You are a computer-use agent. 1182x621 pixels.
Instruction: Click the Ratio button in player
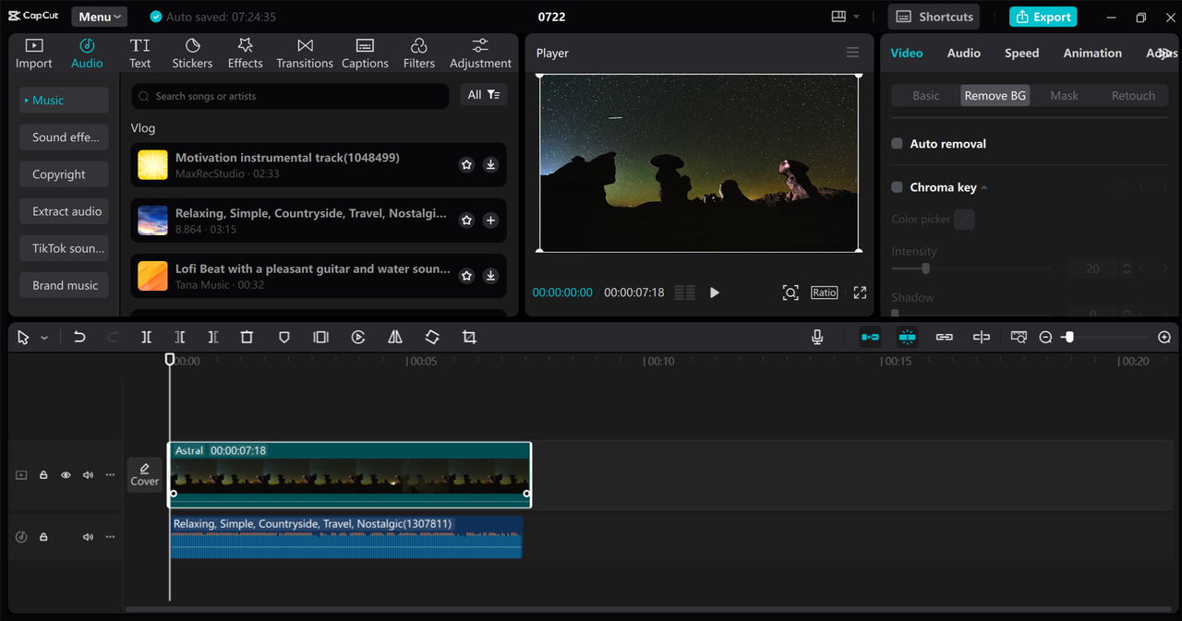point(825,293)
